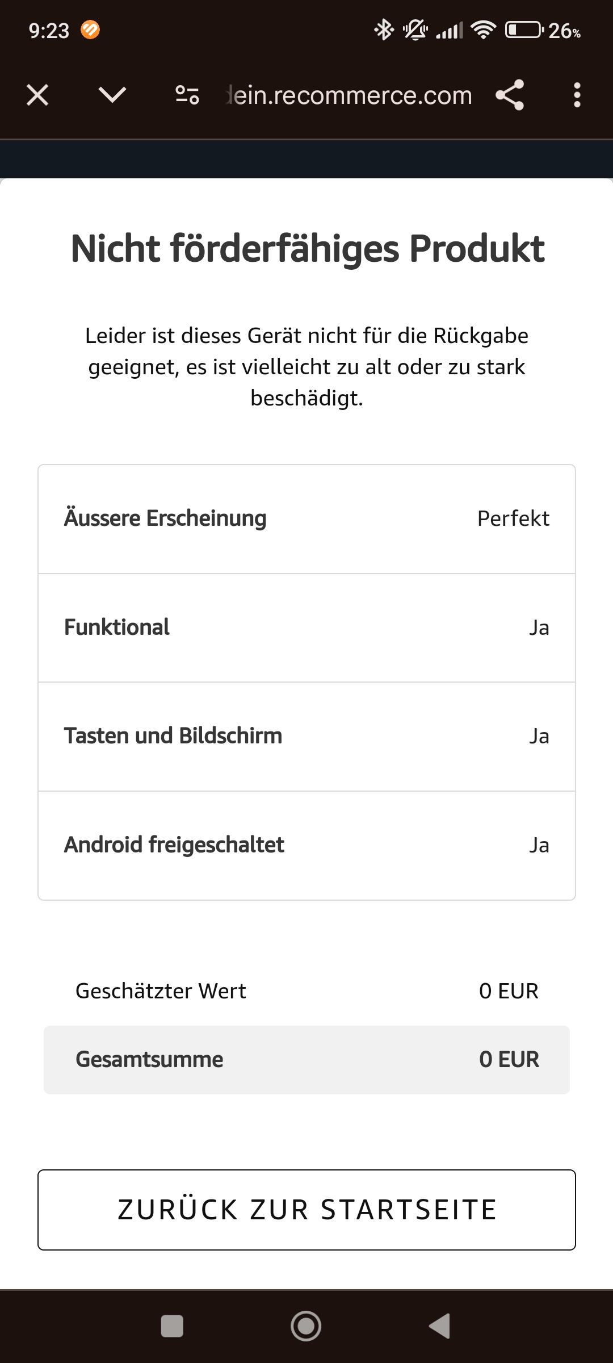This screenshot has width=613, height=1363.
Task: Tap the Bluetooth status icon
Action: point(384,30)
